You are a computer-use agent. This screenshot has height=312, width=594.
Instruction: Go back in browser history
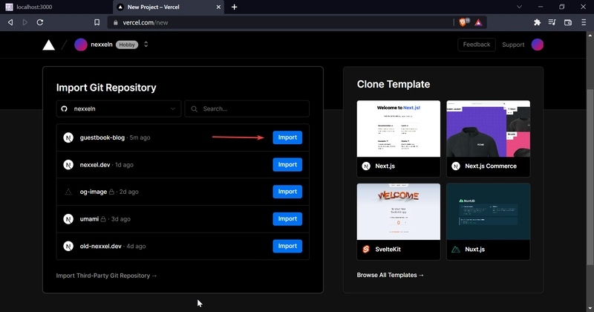pos(10,22)
